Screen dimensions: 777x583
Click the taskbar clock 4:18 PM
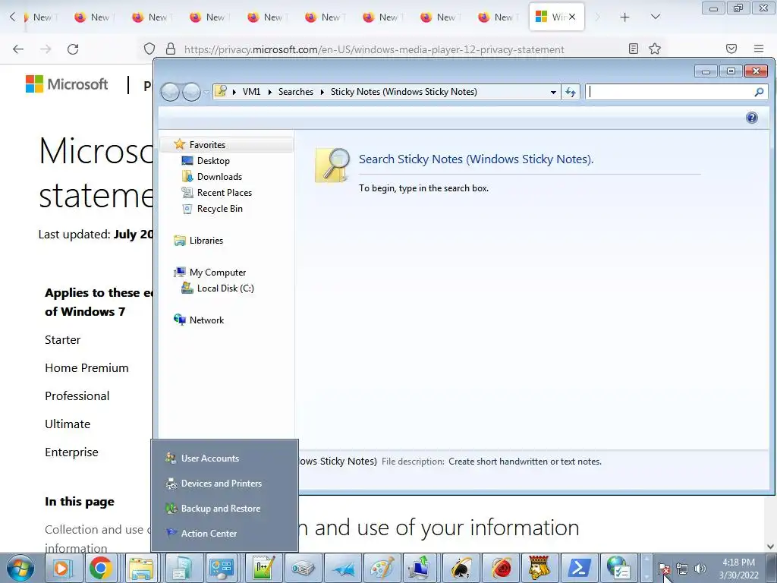[738, 563]
